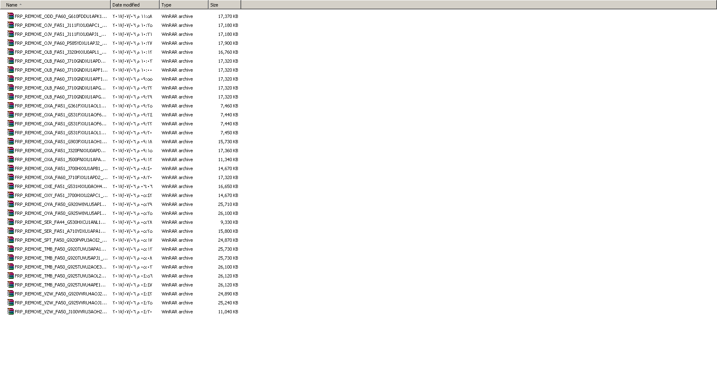
Task: Select archive icon for OXE_FA51_G531HXXU0AOH4
Action: (x=11, y=186)
